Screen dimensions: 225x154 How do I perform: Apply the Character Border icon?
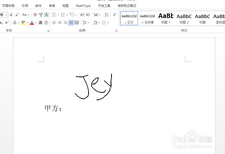(46, 15)
